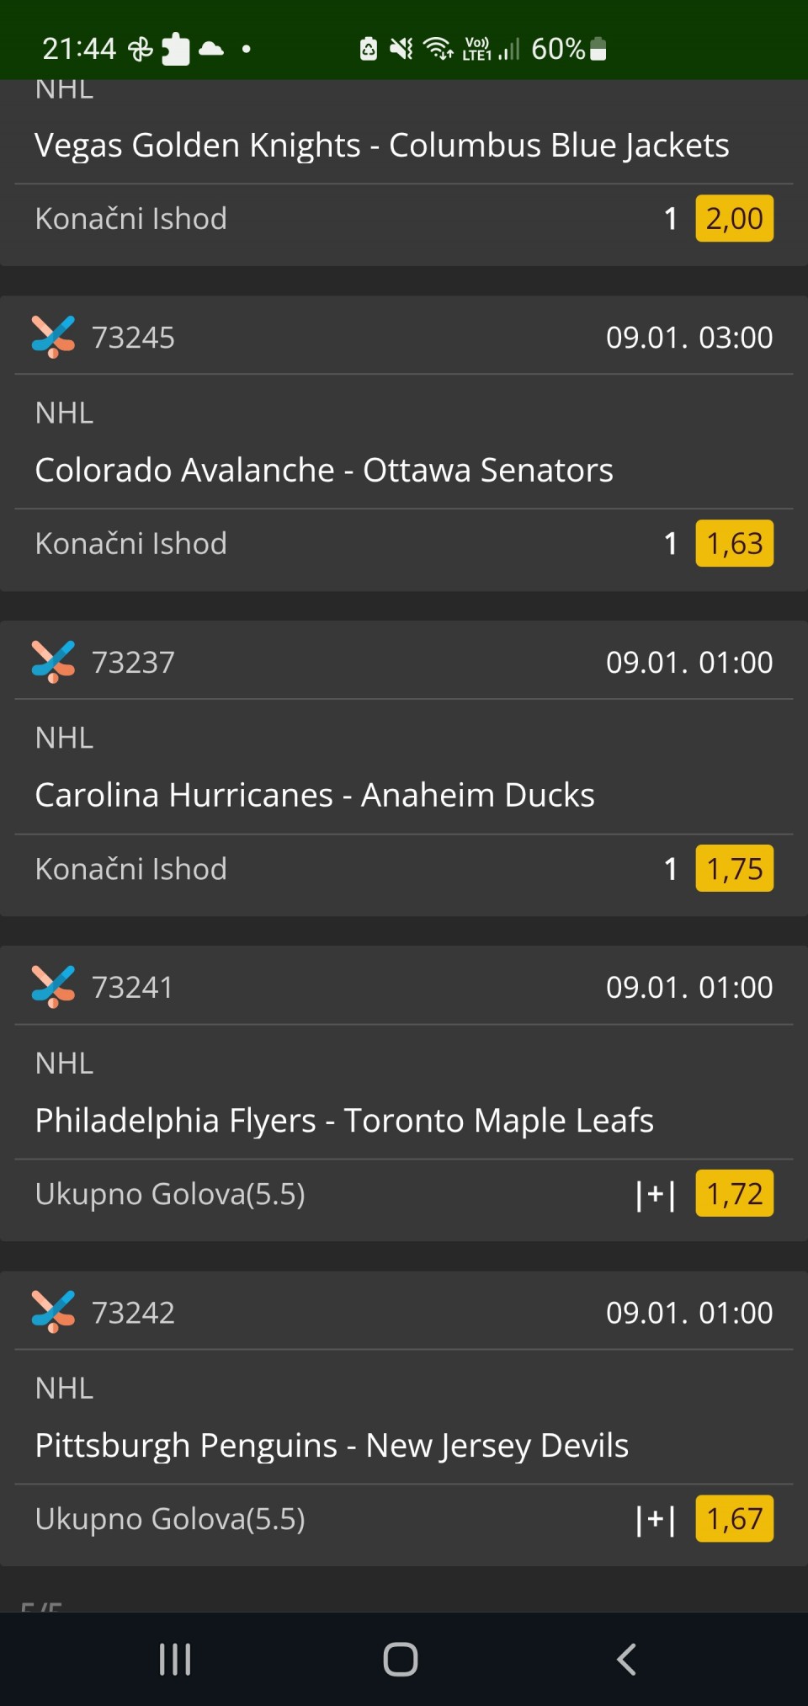
Task: Open Pittsburgh Penguins - New Jersey Devils match
Action: (x=332, y=1445)
